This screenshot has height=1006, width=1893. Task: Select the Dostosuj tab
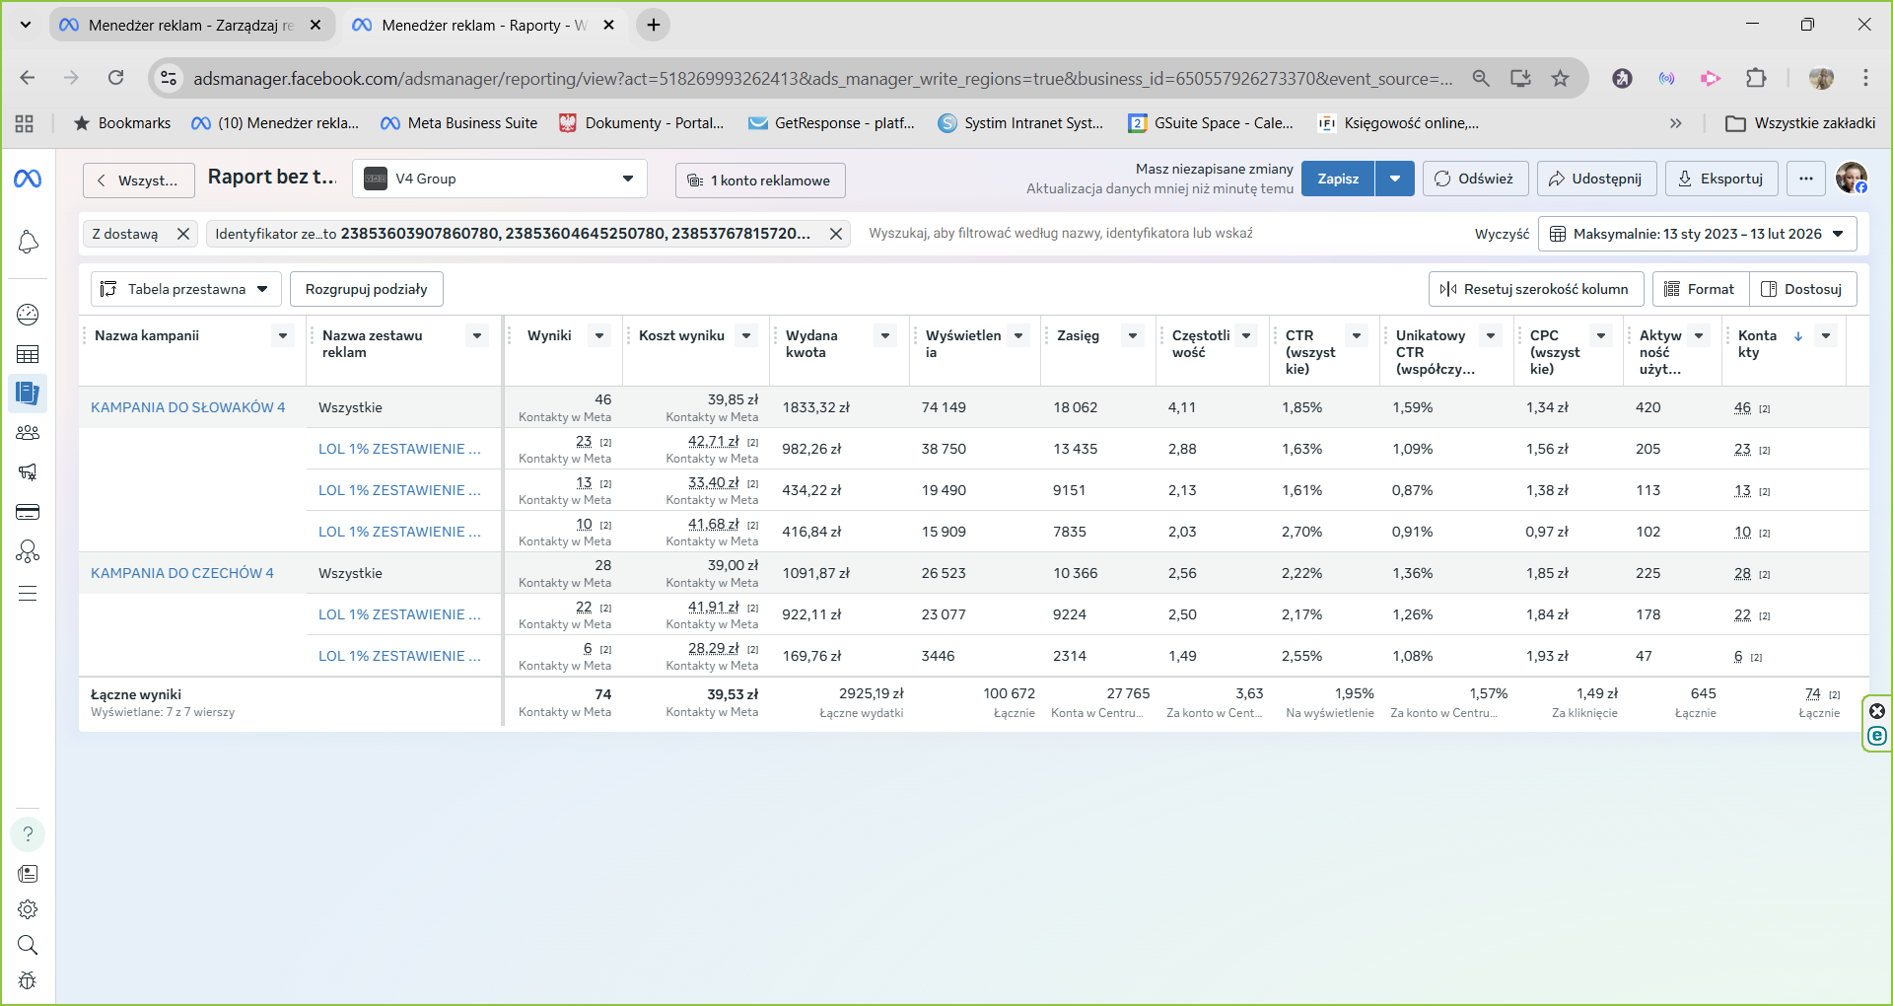point(1803,289)
